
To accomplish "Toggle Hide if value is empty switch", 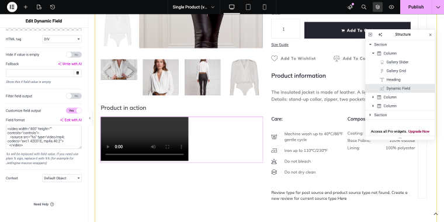I will (74, 55).
